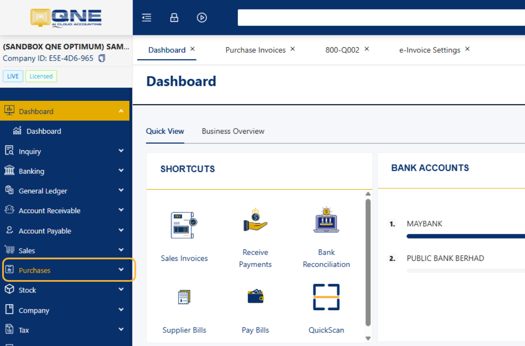The image size is (525, 346).
Task: Expand the Account Receivable chevron
Action: 121,210
